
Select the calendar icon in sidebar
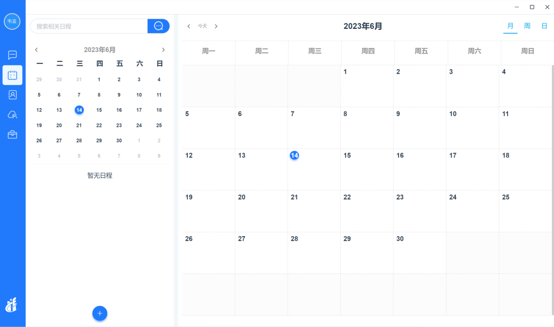pos(12,75)
